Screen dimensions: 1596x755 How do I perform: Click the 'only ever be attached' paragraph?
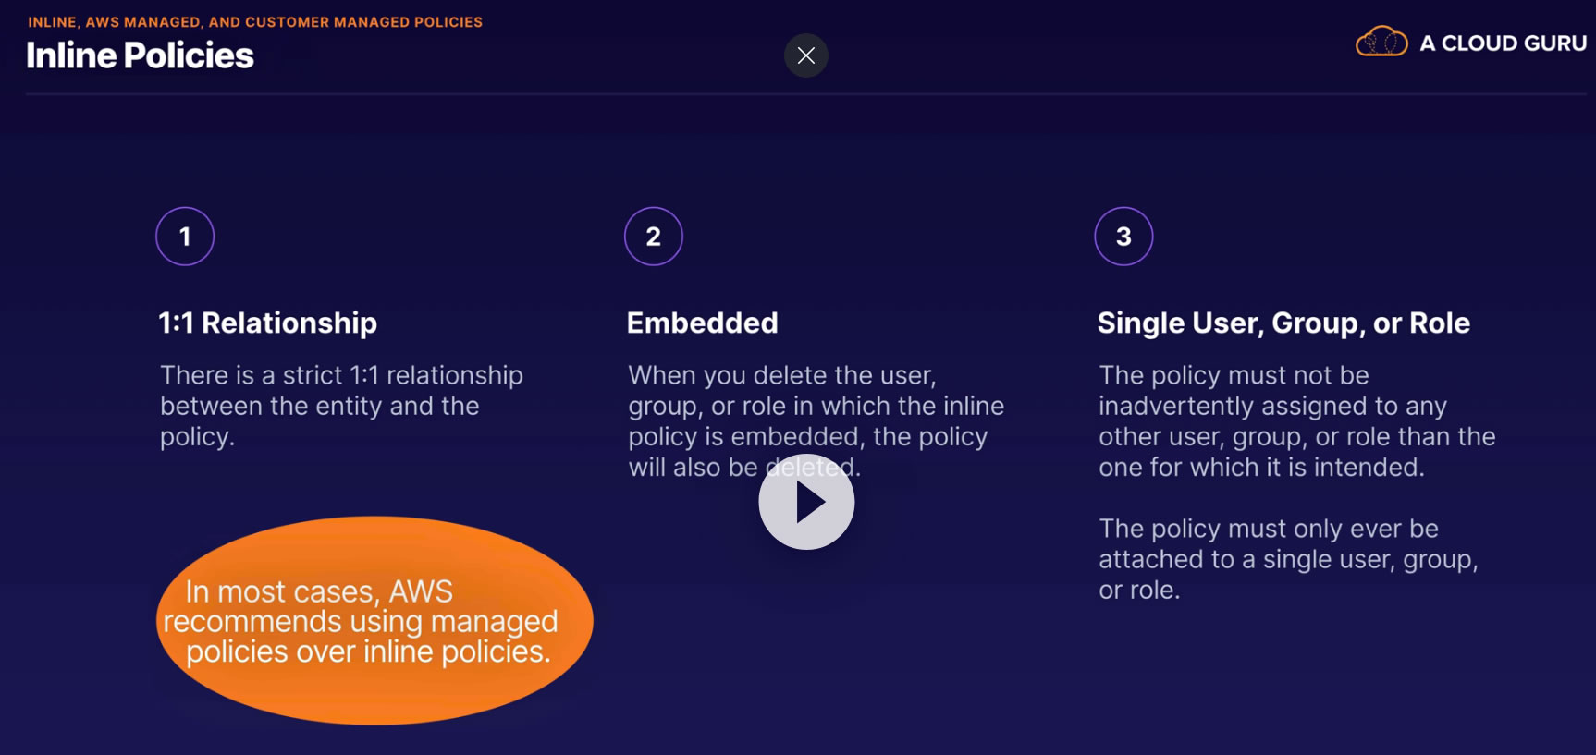1287,559
